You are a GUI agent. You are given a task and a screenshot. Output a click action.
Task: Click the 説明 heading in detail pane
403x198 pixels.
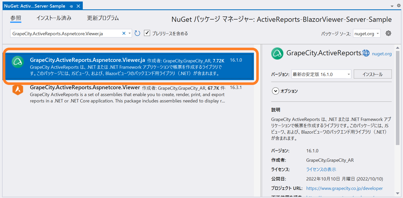(x=276, y=110)
